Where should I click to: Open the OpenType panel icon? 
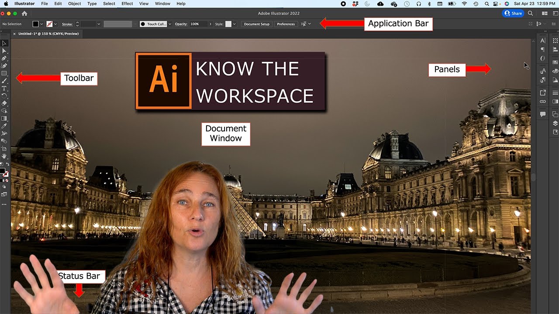pos(543,58)
